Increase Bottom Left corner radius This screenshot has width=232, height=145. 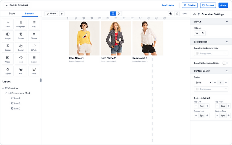click(207, 115)
